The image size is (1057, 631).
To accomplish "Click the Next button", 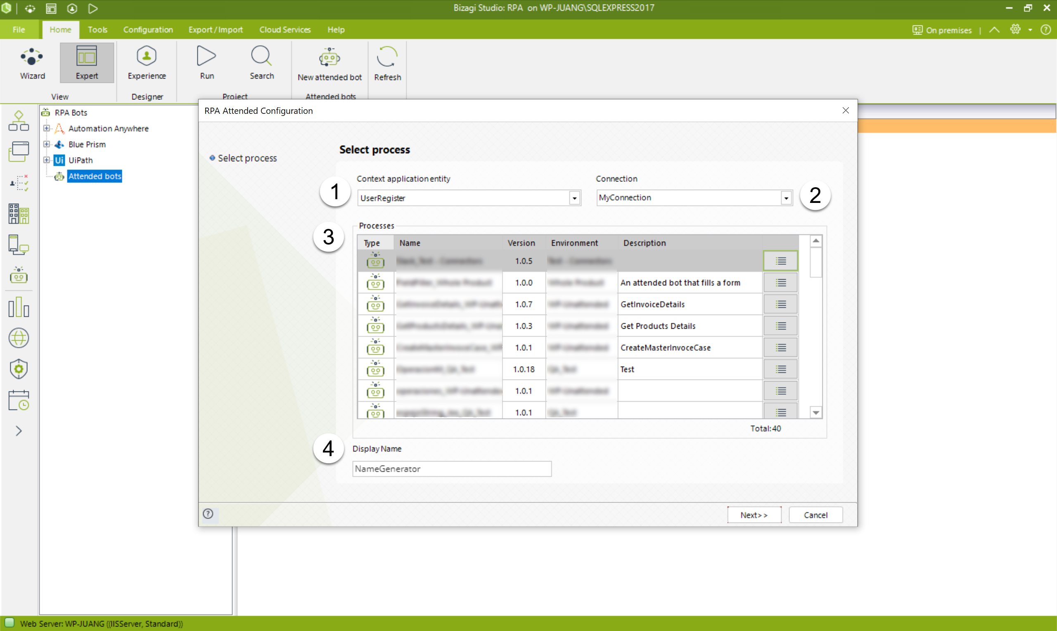I will pos(754,515).
